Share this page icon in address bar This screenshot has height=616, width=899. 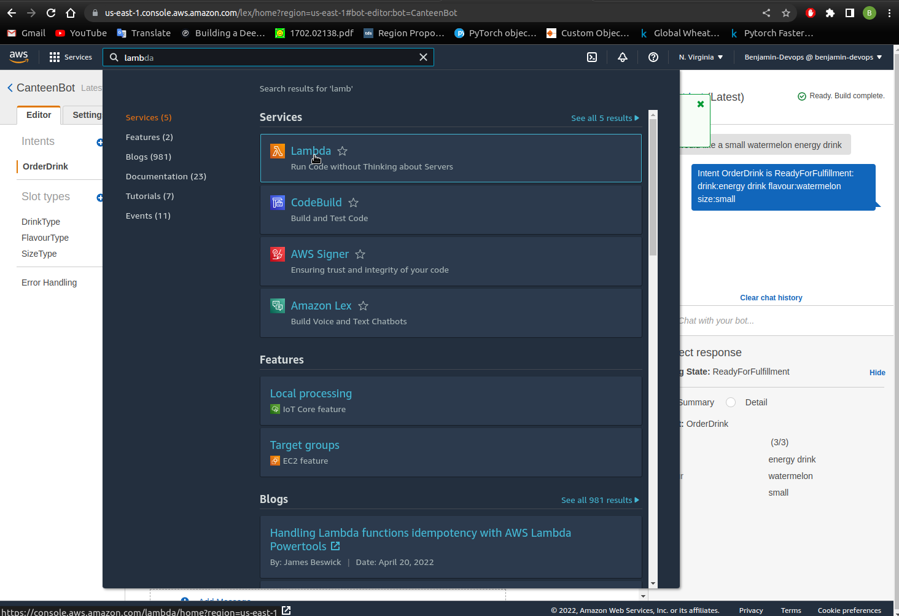(766, 13)
